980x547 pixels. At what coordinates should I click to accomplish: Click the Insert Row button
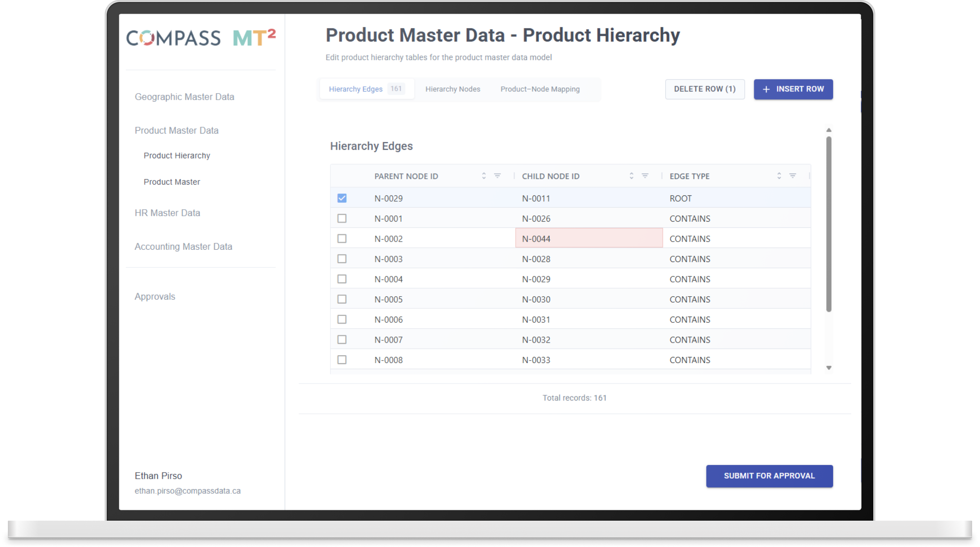tap(793, 89)
